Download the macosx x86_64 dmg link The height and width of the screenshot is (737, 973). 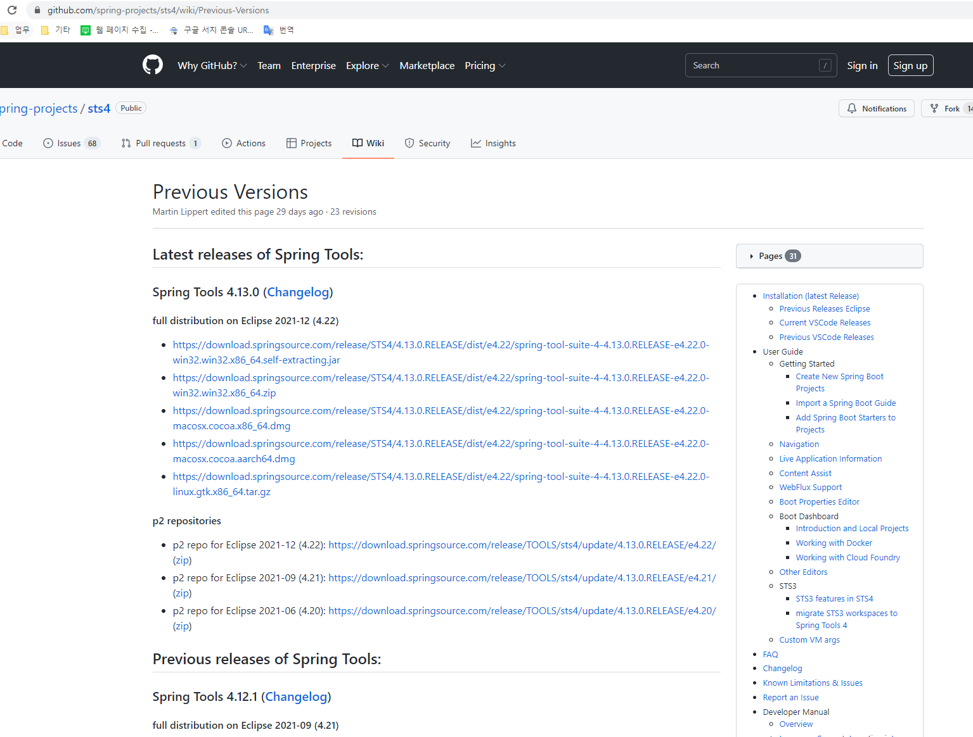[x=441, y=418]
